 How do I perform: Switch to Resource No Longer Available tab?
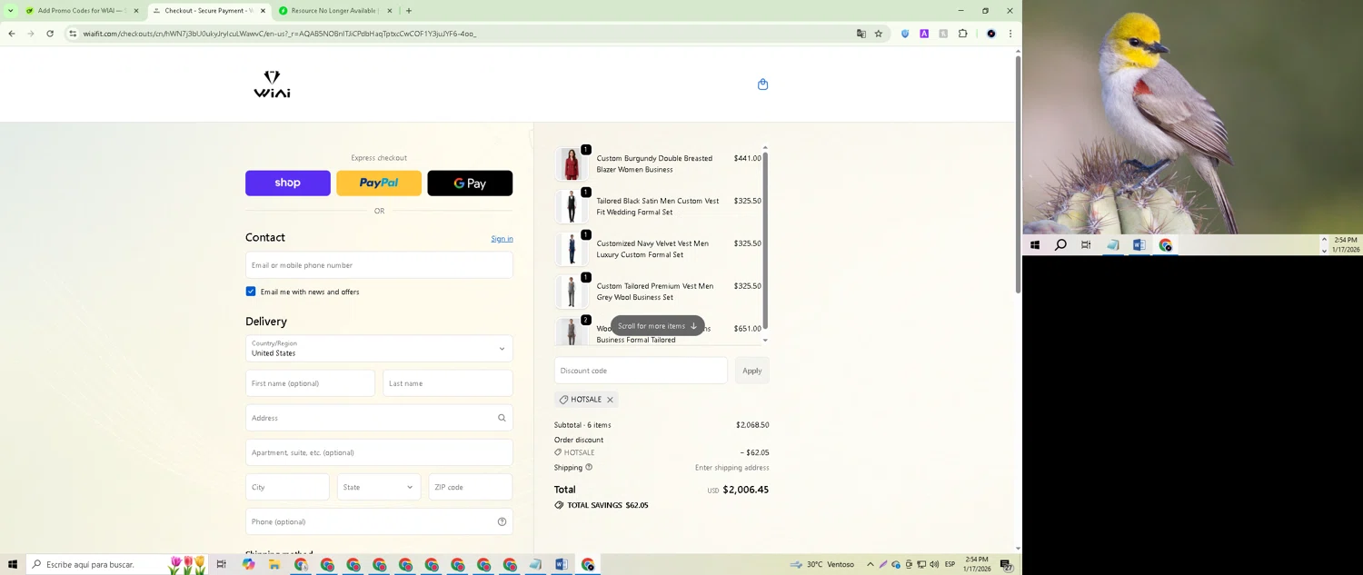click(x=334, y=11)
